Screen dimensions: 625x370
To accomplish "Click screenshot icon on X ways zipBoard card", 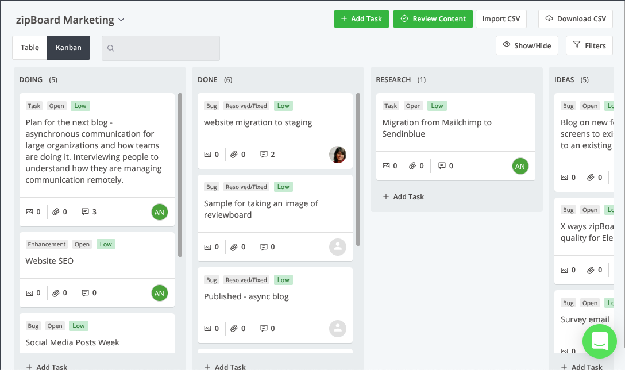I will pos(565,271).
